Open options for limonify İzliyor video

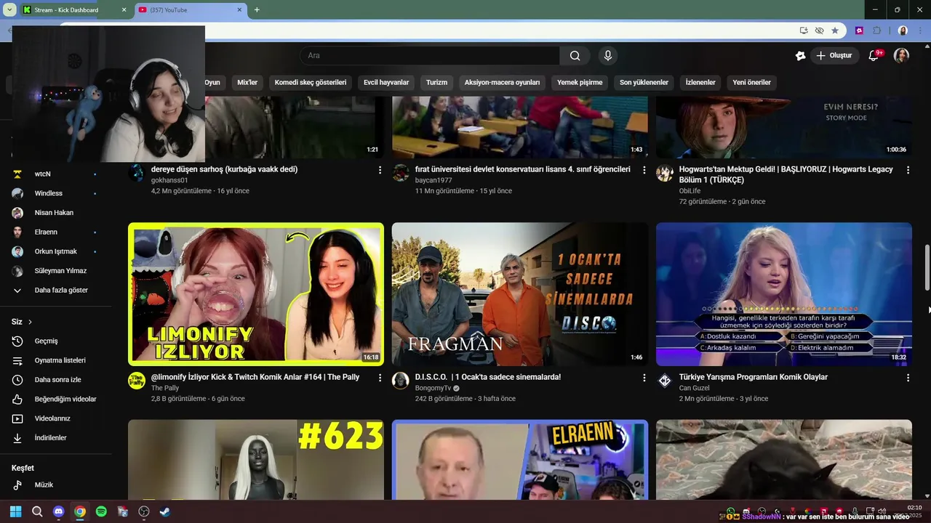[x=380, y=378]
